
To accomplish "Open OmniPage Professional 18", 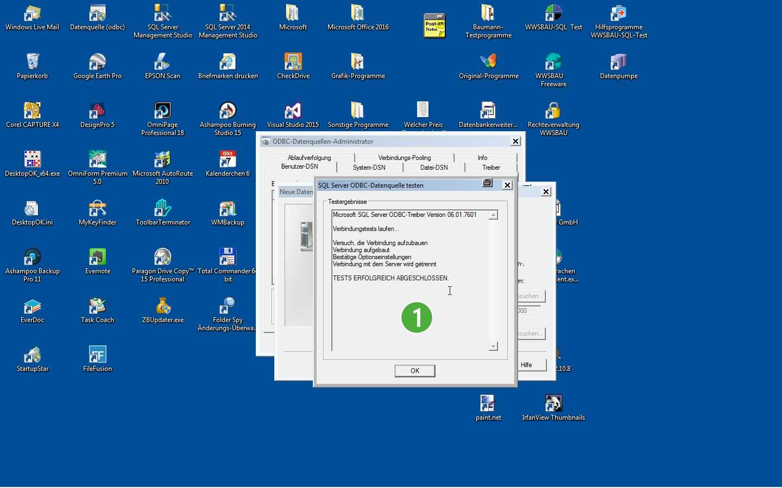I will tap(163, 119).
